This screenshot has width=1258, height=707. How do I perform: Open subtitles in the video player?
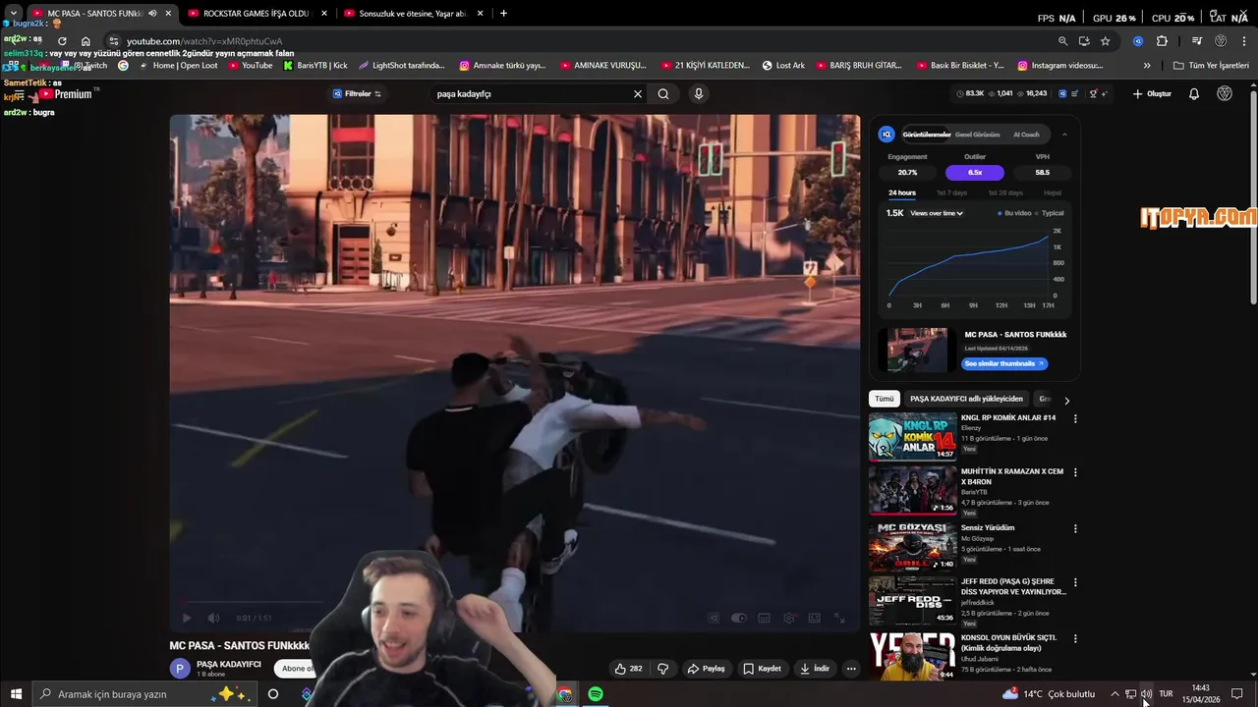point(764,618)
